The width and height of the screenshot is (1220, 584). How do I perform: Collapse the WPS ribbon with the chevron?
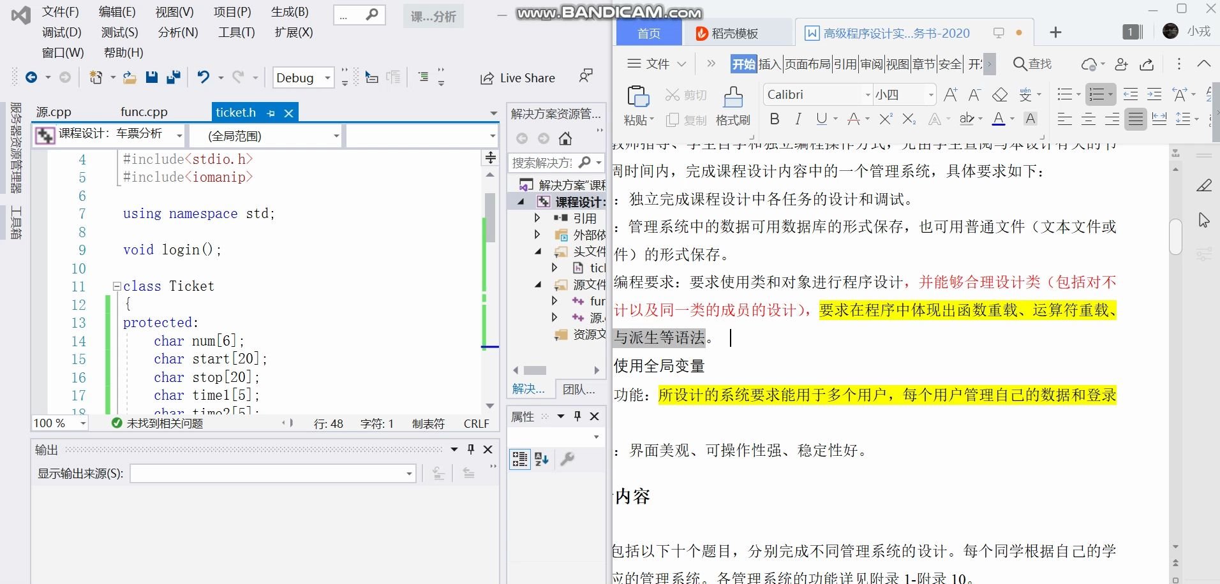tap(1203, 64)
